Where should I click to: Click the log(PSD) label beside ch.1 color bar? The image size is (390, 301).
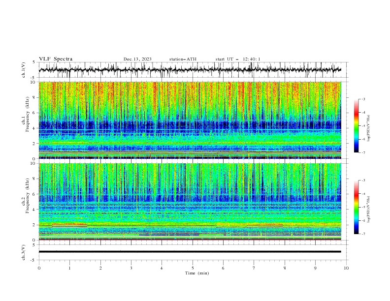(x=369, y=128)
